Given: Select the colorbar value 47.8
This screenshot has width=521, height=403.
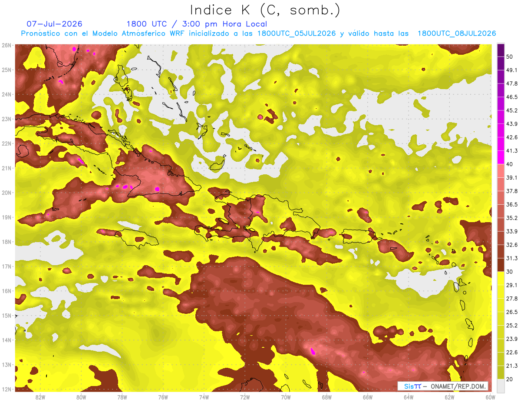Looking at the screenshot, I should (512, 83).
